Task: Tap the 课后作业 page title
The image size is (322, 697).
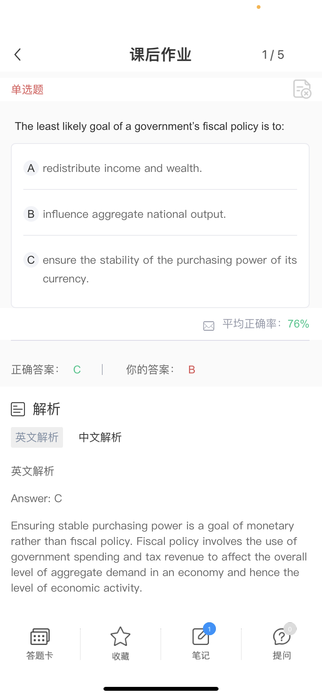Action: point(161,55)
